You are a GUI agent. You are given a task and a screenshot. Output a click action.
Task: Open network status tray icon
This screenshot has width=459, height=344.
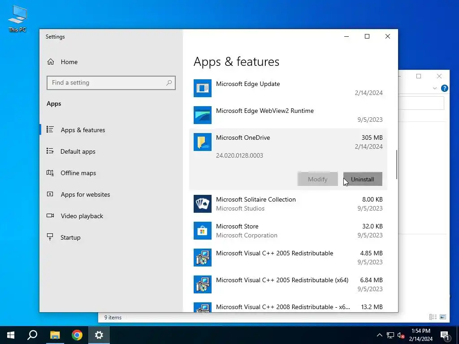[x=390, y=335]
